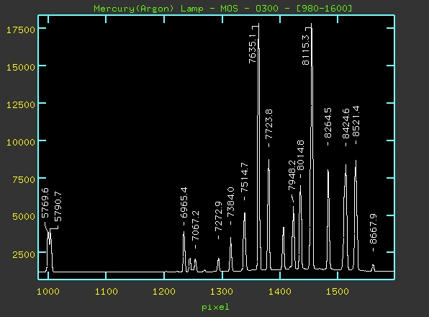
Task: Click the 7635.1 peak wavelength label
Action: 252,49
